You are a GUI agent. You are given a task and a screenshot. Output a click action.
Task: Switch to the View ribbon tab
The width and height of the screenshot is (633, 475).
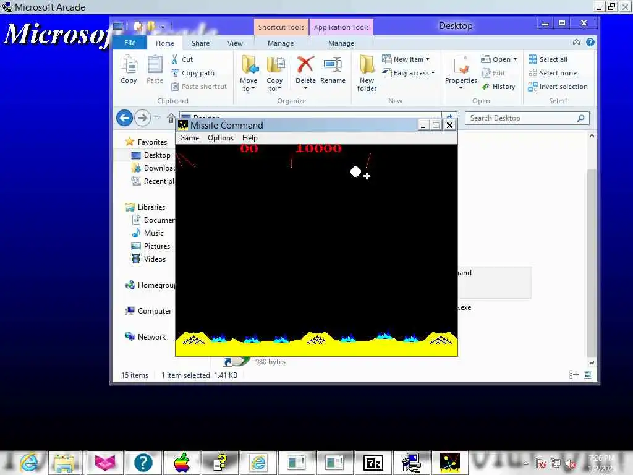[235, 43]
